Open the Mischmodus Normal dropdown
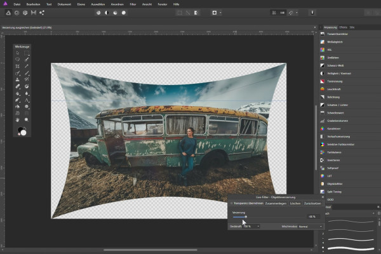 tap(311, 226)
